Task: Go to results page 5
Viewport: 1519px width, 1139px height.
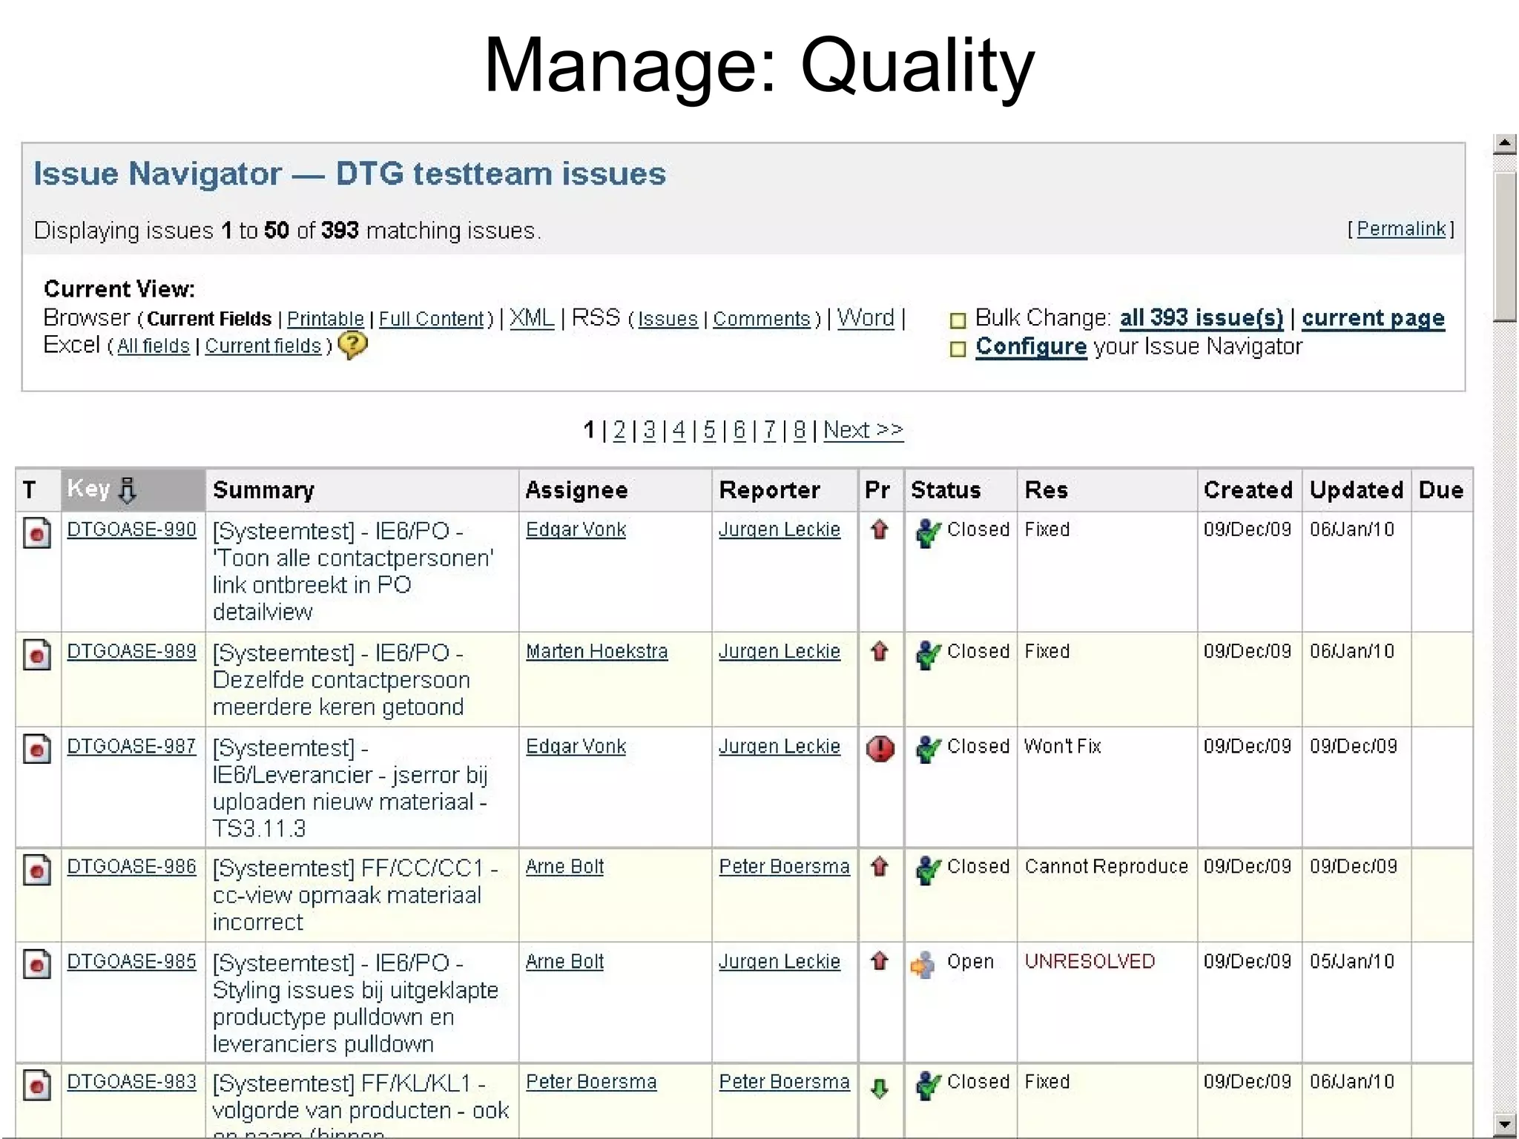Action: 709,429
